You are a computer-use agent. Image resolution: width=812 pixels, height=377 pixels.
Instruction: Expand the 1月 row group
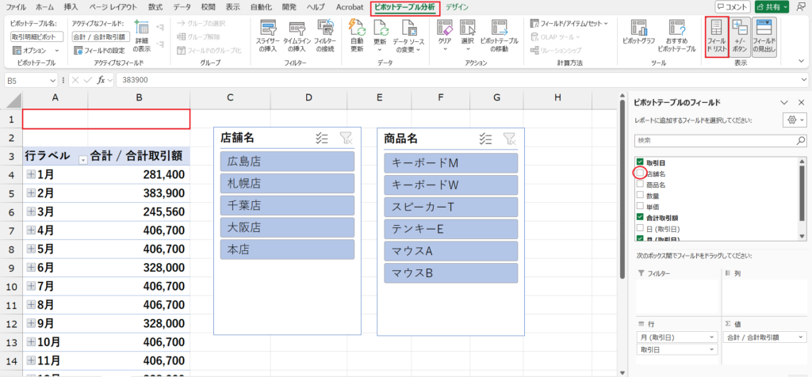click(31, 175)
